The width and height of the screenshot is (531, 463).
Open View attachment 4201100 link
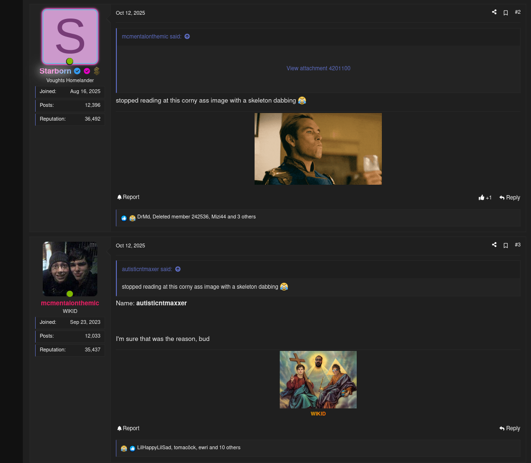(x=318, y=68)
